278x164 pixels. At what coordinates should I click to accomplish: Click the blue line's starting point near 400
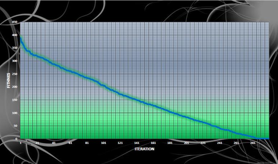[x=21, y=38]
